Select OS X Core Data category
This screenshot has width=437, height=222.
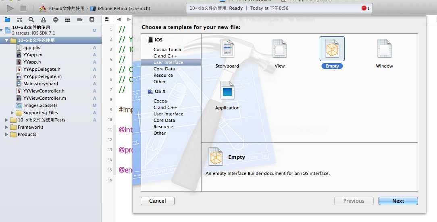click(x=164, y=120)
